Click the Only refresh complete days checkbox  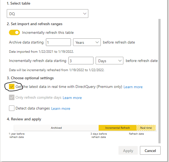tap(12, 98)
